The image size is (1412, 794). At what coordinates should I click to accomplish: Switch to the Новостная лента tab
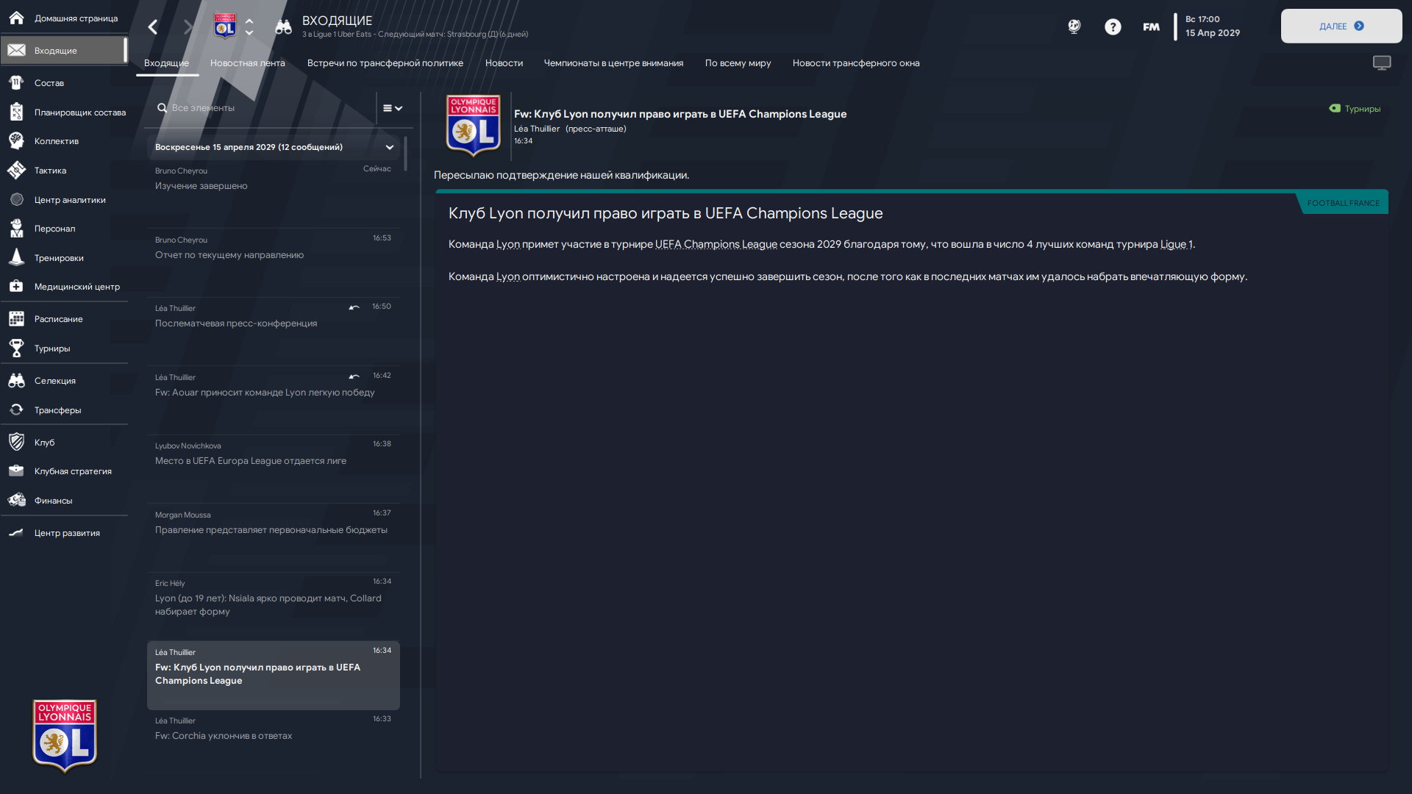tap(247, 63)
